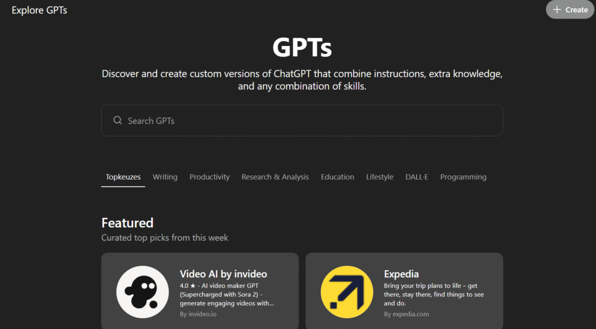This screenshot has width=596, height=329.
Task: Select the DALL·E tab
Action: coord(417,177)
